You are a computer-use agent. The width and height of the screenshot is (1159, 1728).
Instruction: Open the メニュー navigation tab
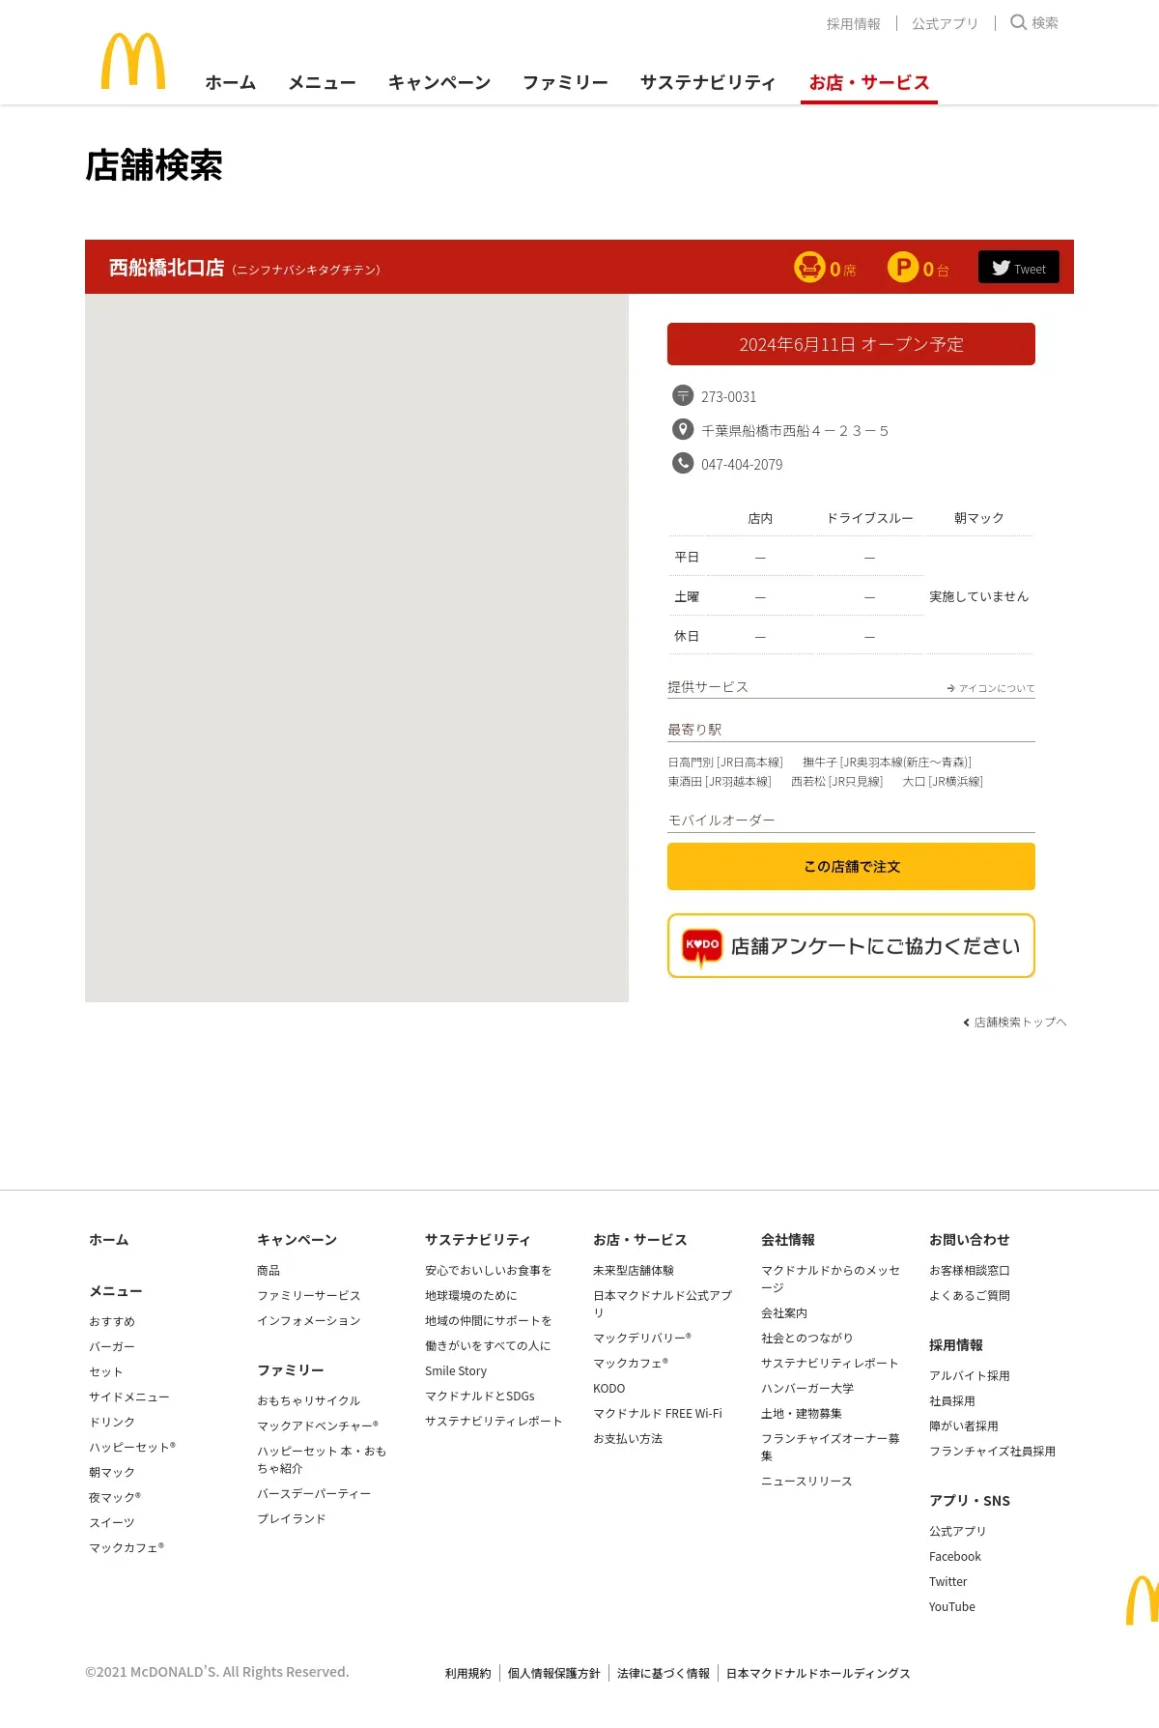(322, 82)
